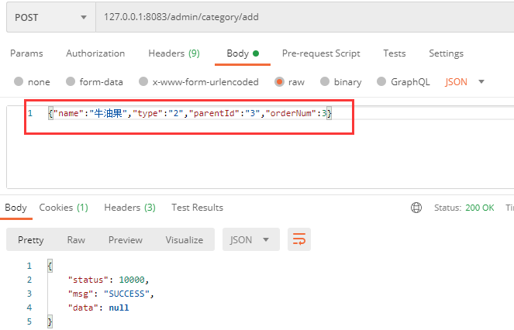Collapse the response JSON object at line 1
Viewport: 514px width, 330px height.
50,266
